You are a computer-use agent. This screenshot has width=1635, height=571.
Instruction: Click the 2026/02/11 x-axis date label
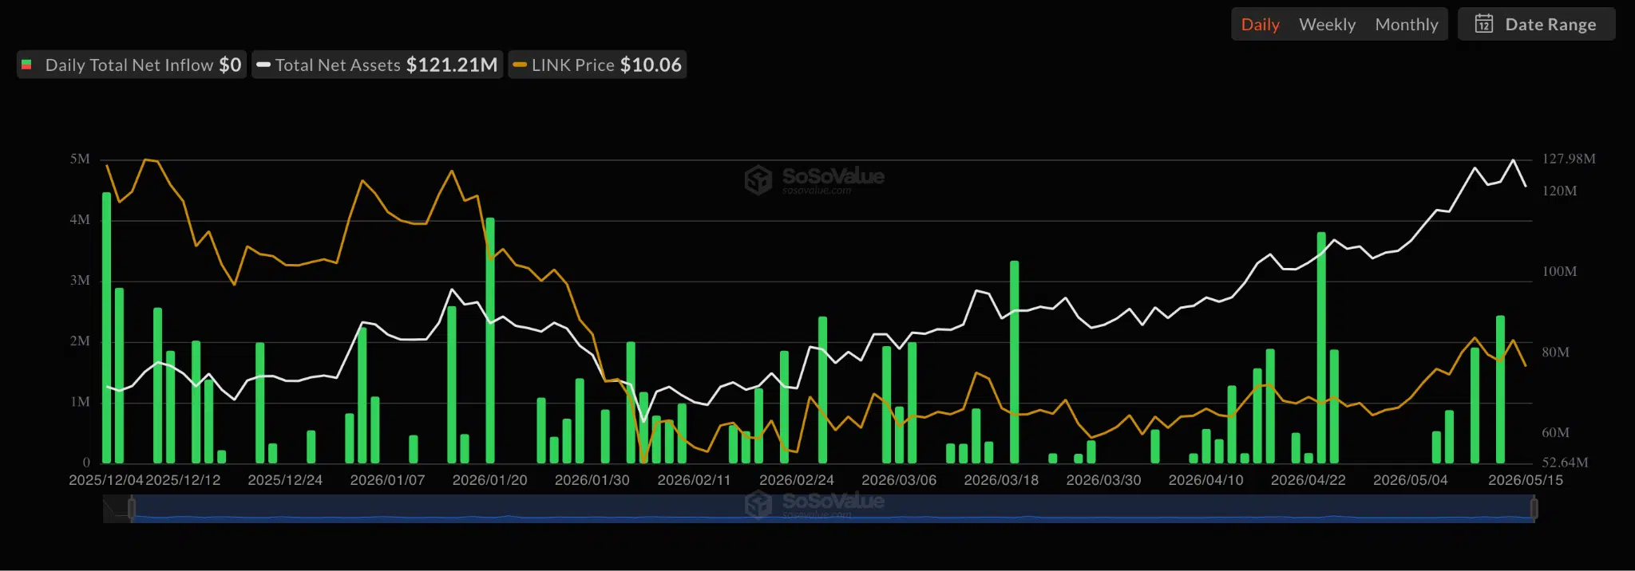point(694,480)
